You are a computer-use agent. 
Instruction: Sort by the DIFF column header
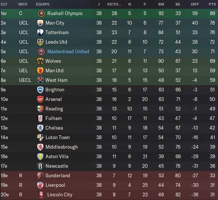pos(195,4)
